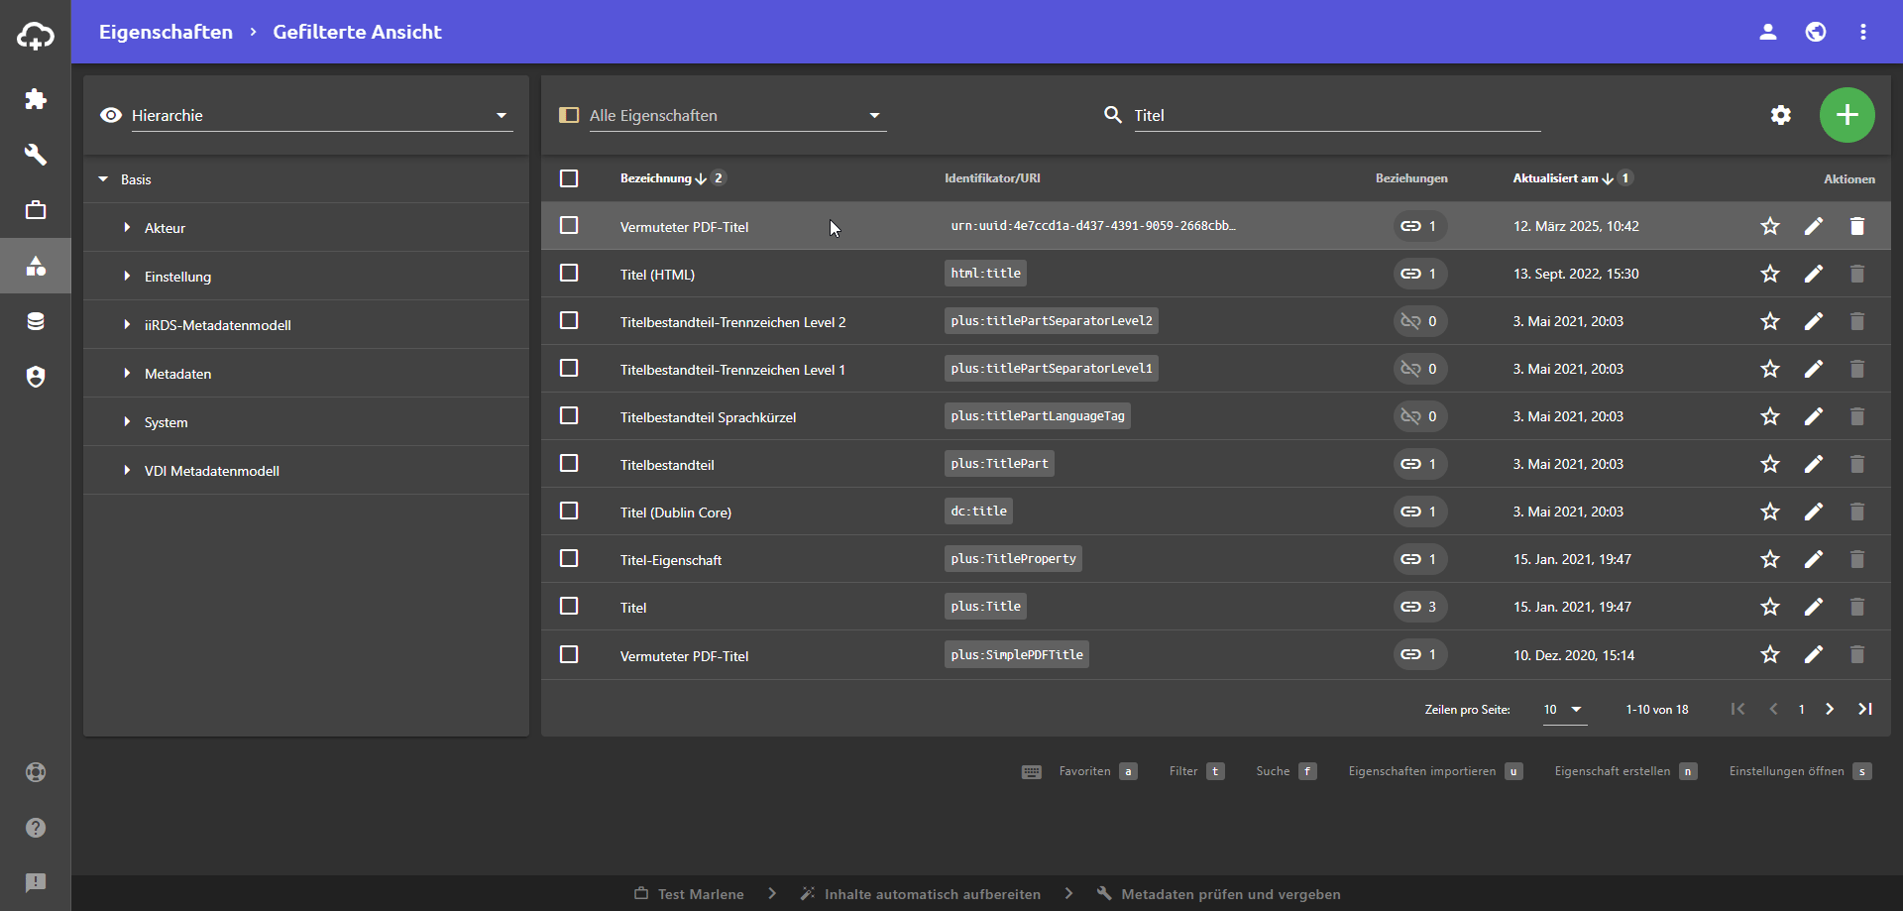Check the Titelbestandteil row checkbox
Image resolution: width=1903 pixels, height=911 pixels.
tap(569, 463)
